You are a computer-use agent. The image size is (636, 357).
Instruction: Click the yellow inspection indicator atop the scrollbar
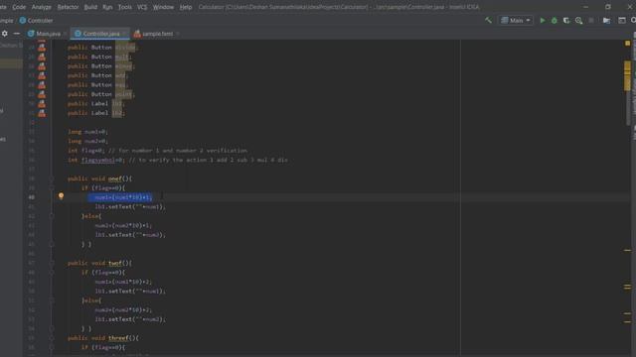point(627,43)
